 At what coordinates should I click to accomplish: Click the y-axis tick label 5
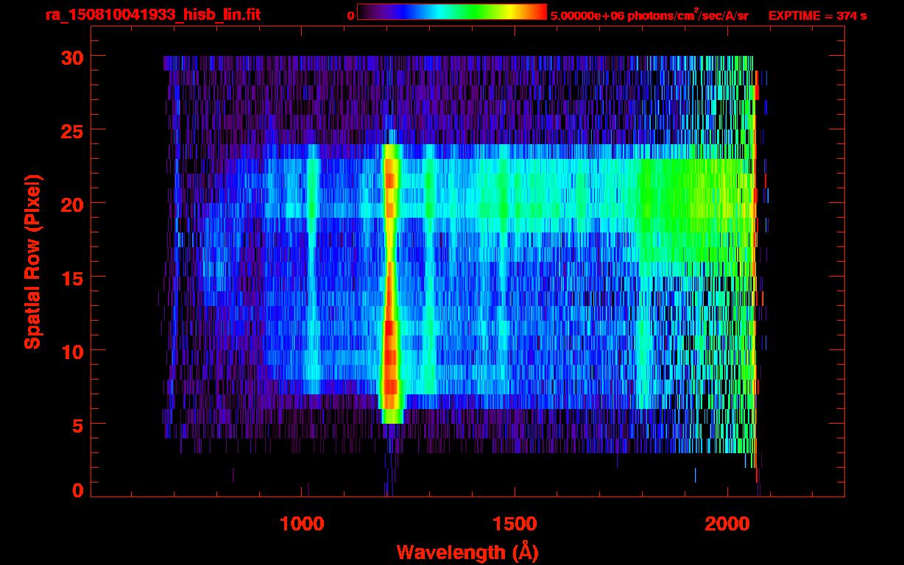click(x=77, y=424)
